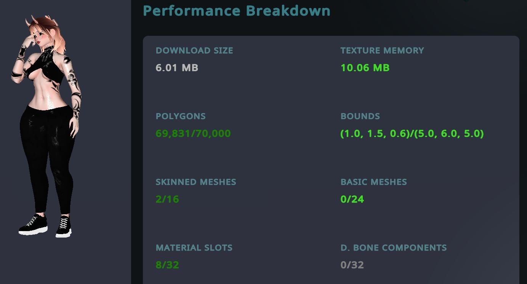The height and width of the screenshot is (284, 527).
Task: Select the 0/24 basic meshes value
Action: coord(352,199)
